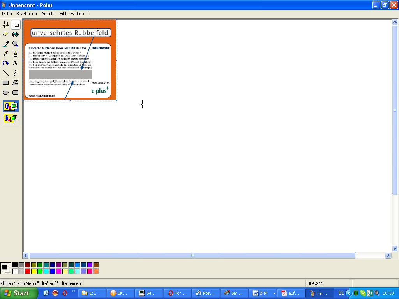Click the Un... Paint taskbar button
This screenshot has width=399, height=299.
coord(320,293)
